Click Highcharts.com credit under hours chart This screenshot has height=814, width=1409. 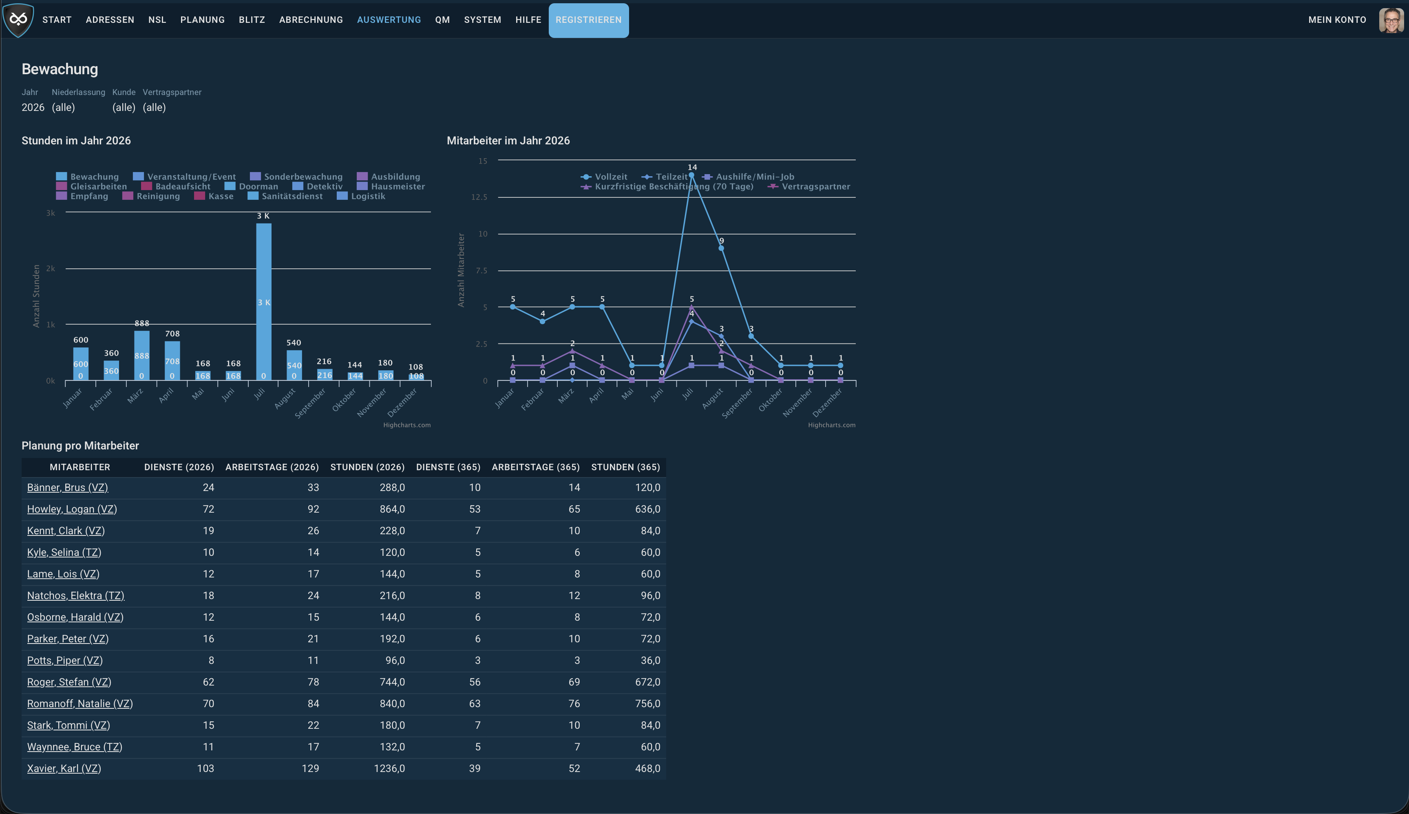407,425
